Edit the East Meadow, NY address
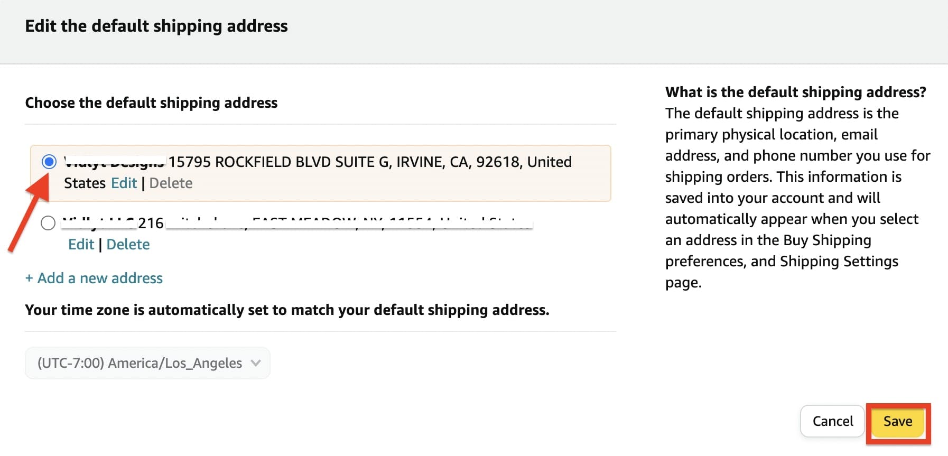This screenshot has height=456, width=948. 81,244
